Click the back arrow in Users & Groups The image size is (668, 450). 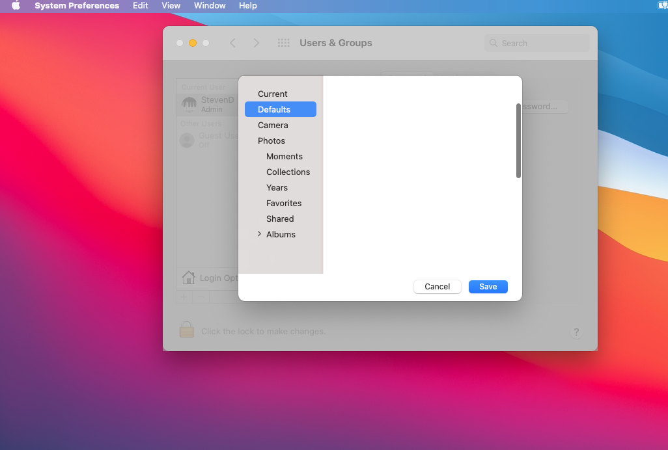232,43
